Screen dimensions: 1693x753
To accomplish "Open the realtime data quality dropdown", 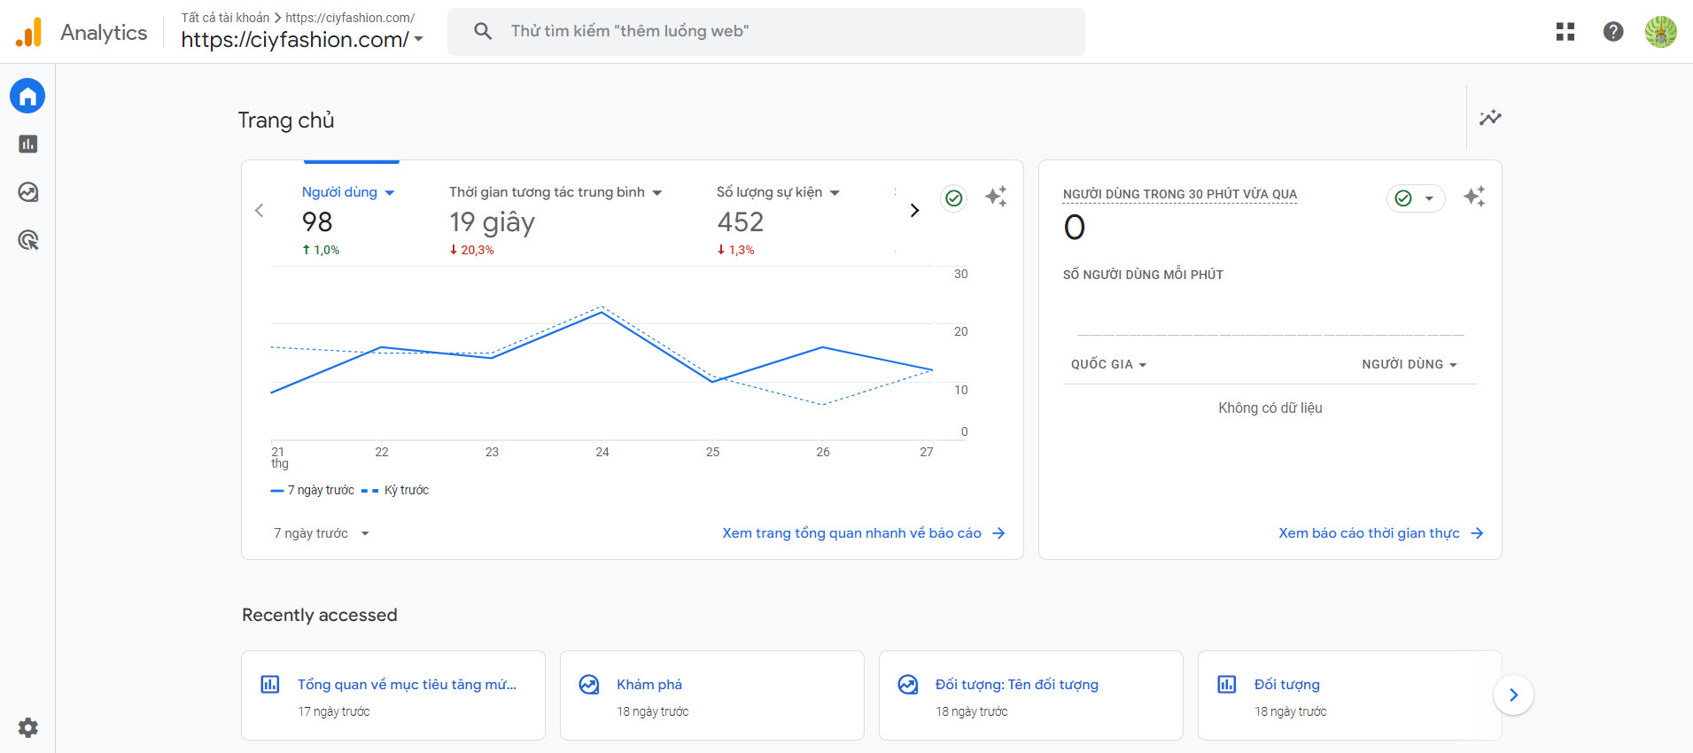I will pos(1416,198).
